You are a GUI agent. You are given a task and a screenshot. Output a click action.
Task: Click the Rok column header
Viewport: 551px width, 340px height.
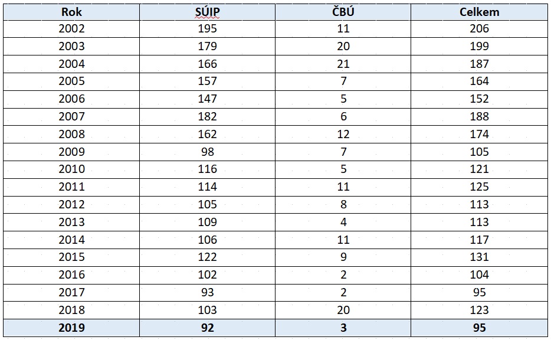(71, 12)
